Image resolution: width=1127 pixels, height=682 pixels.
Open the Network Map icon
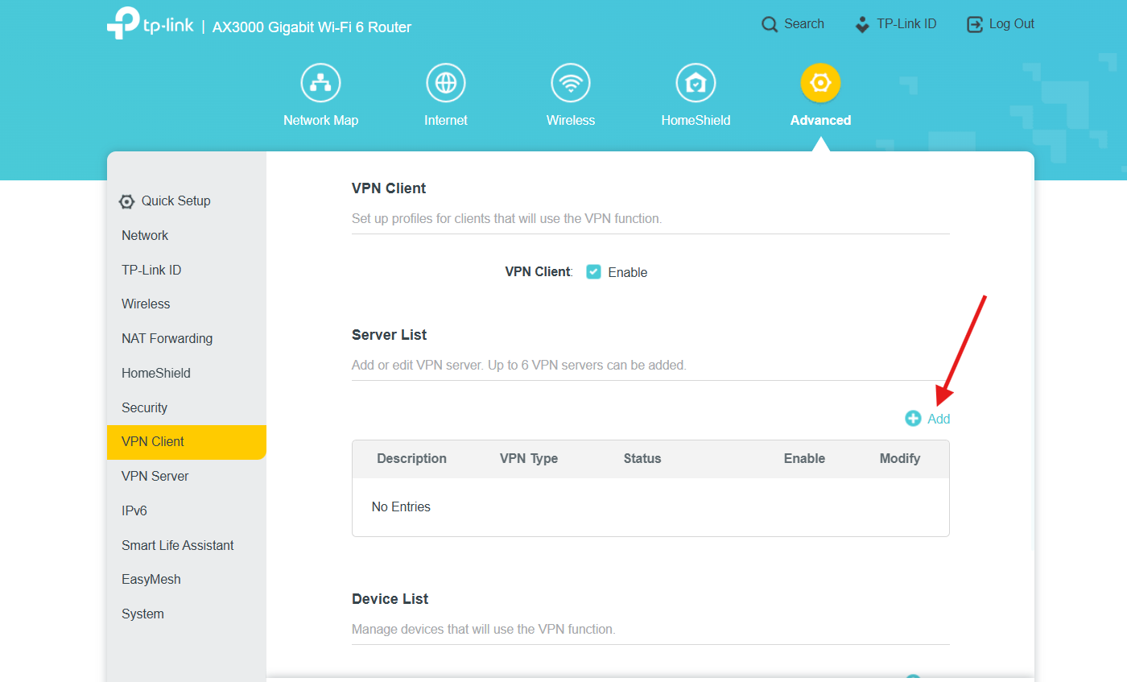coord(320,83)
